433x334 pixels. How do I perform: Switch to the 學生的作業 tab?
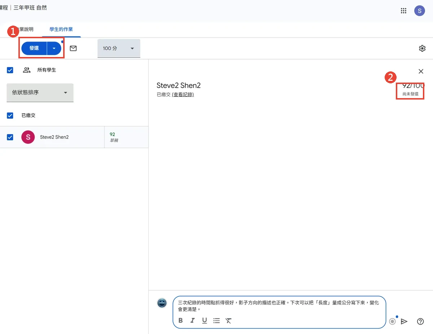point(61,29)
